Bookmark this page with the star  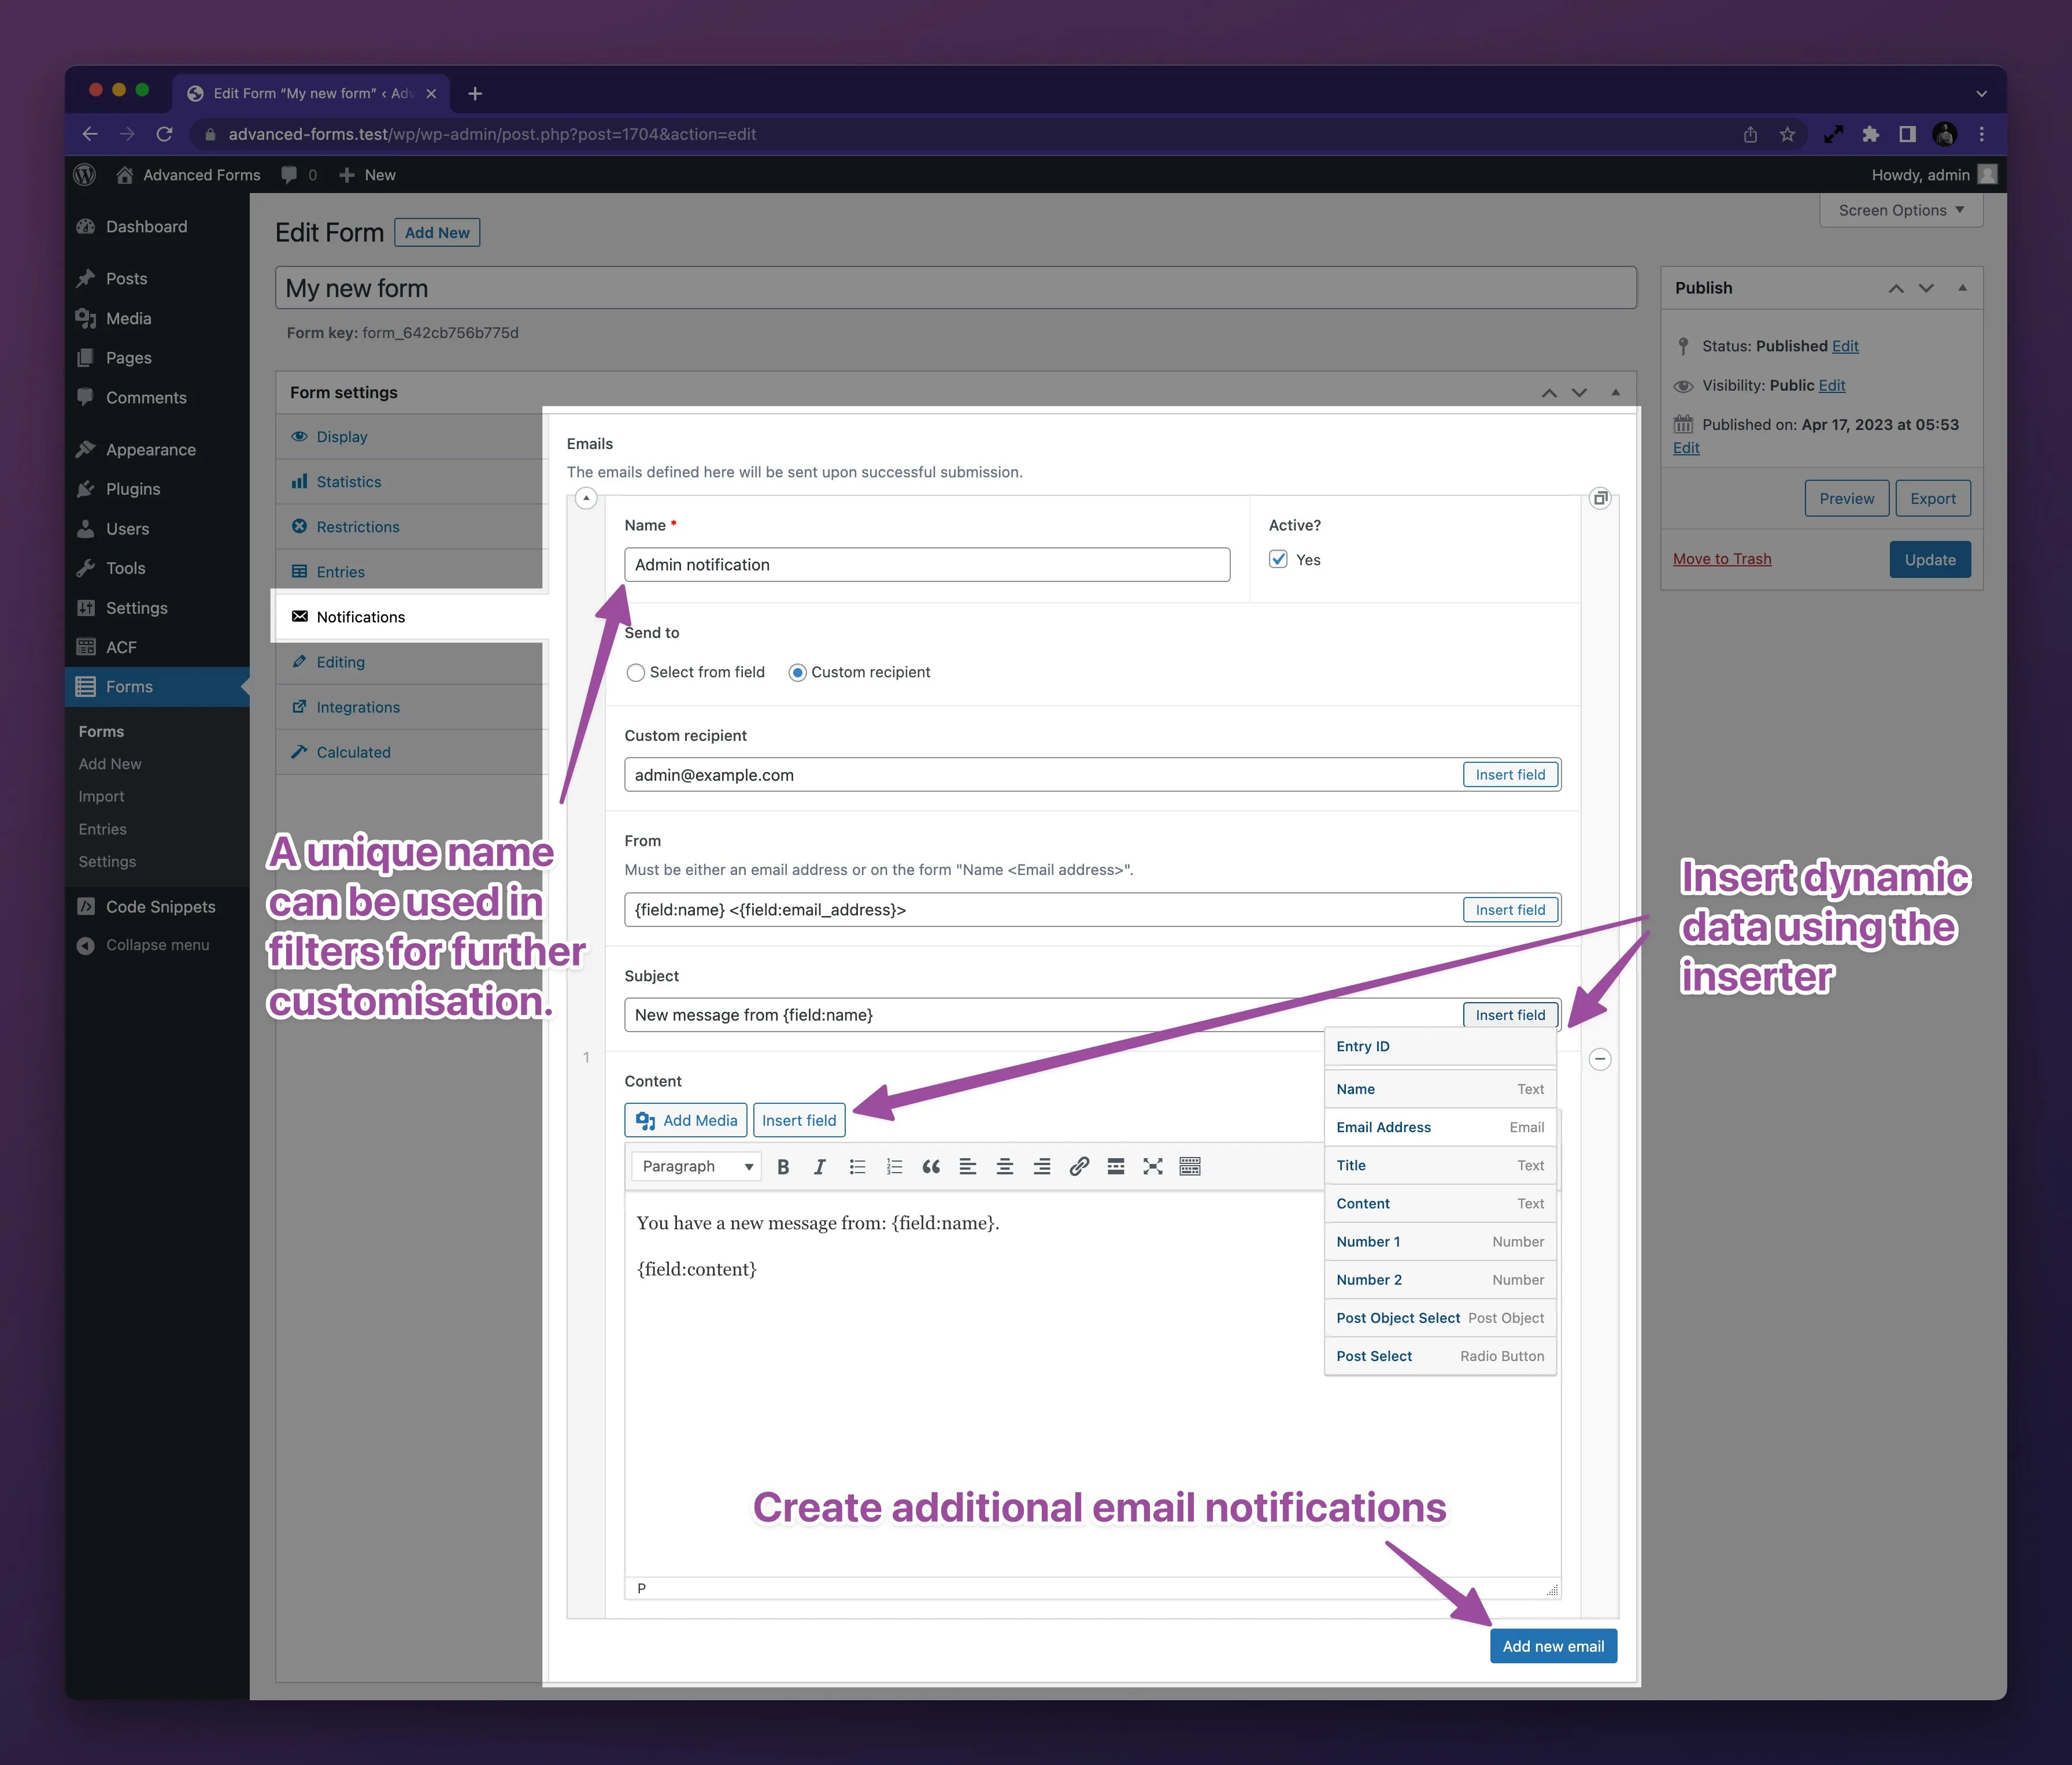click(x=1787, y=134)
